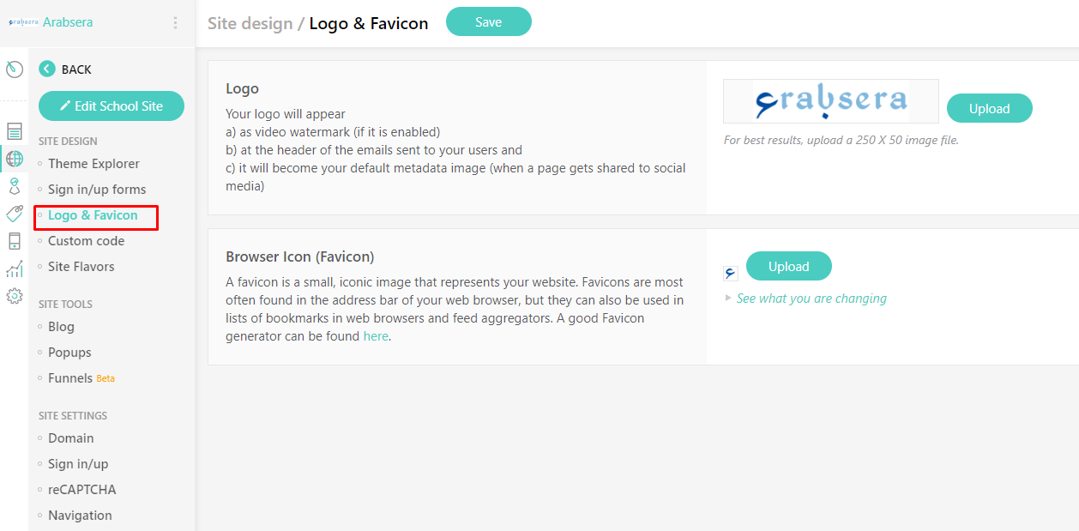The height and width of the screenshot is (531, 1079).
Task: Click the Arabsera school name text
Action: (x=68, y=22)
